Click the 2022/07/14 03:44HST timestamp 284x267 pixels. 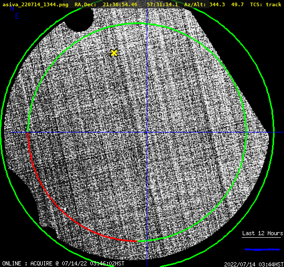tap(254, 264)
